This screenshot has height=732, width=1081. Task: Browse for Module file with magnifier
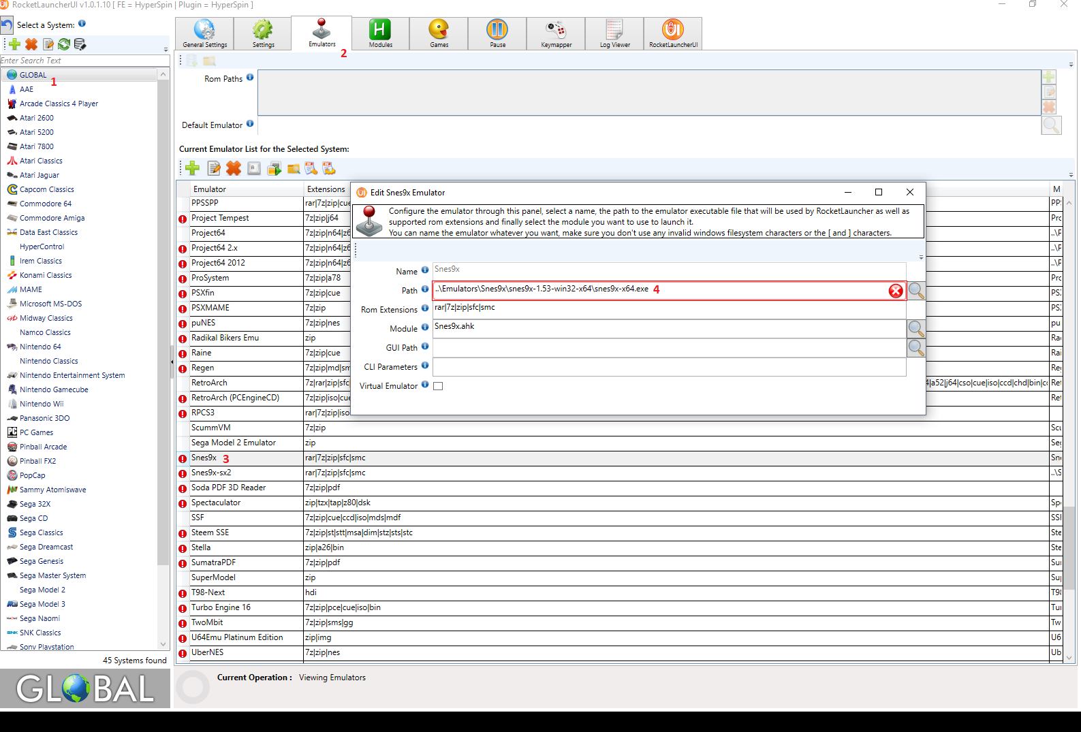(916, 329)
